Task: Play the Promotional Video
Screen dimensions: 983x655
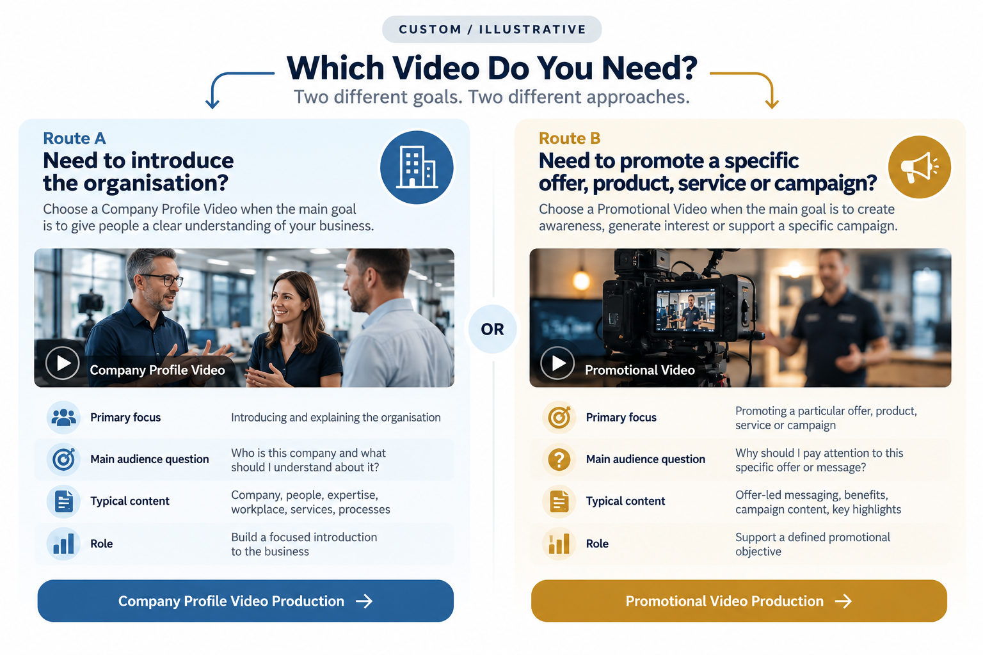Action: pyautogui.click(x=558, y=363)
